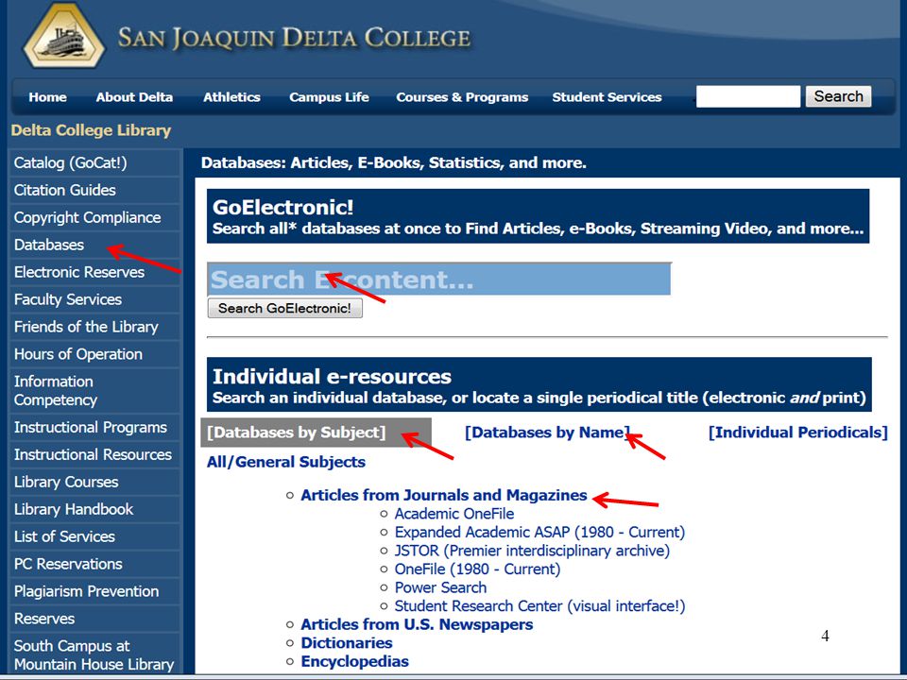The width and height of the screenshot is (907, 680).
Task: Open the About Delta menu
Action: [x=134, y=97]
